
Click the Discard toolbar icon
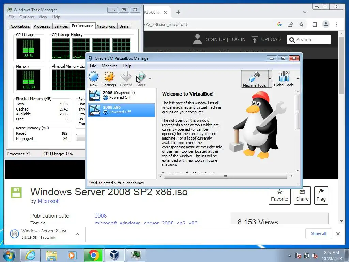(126, 79)
